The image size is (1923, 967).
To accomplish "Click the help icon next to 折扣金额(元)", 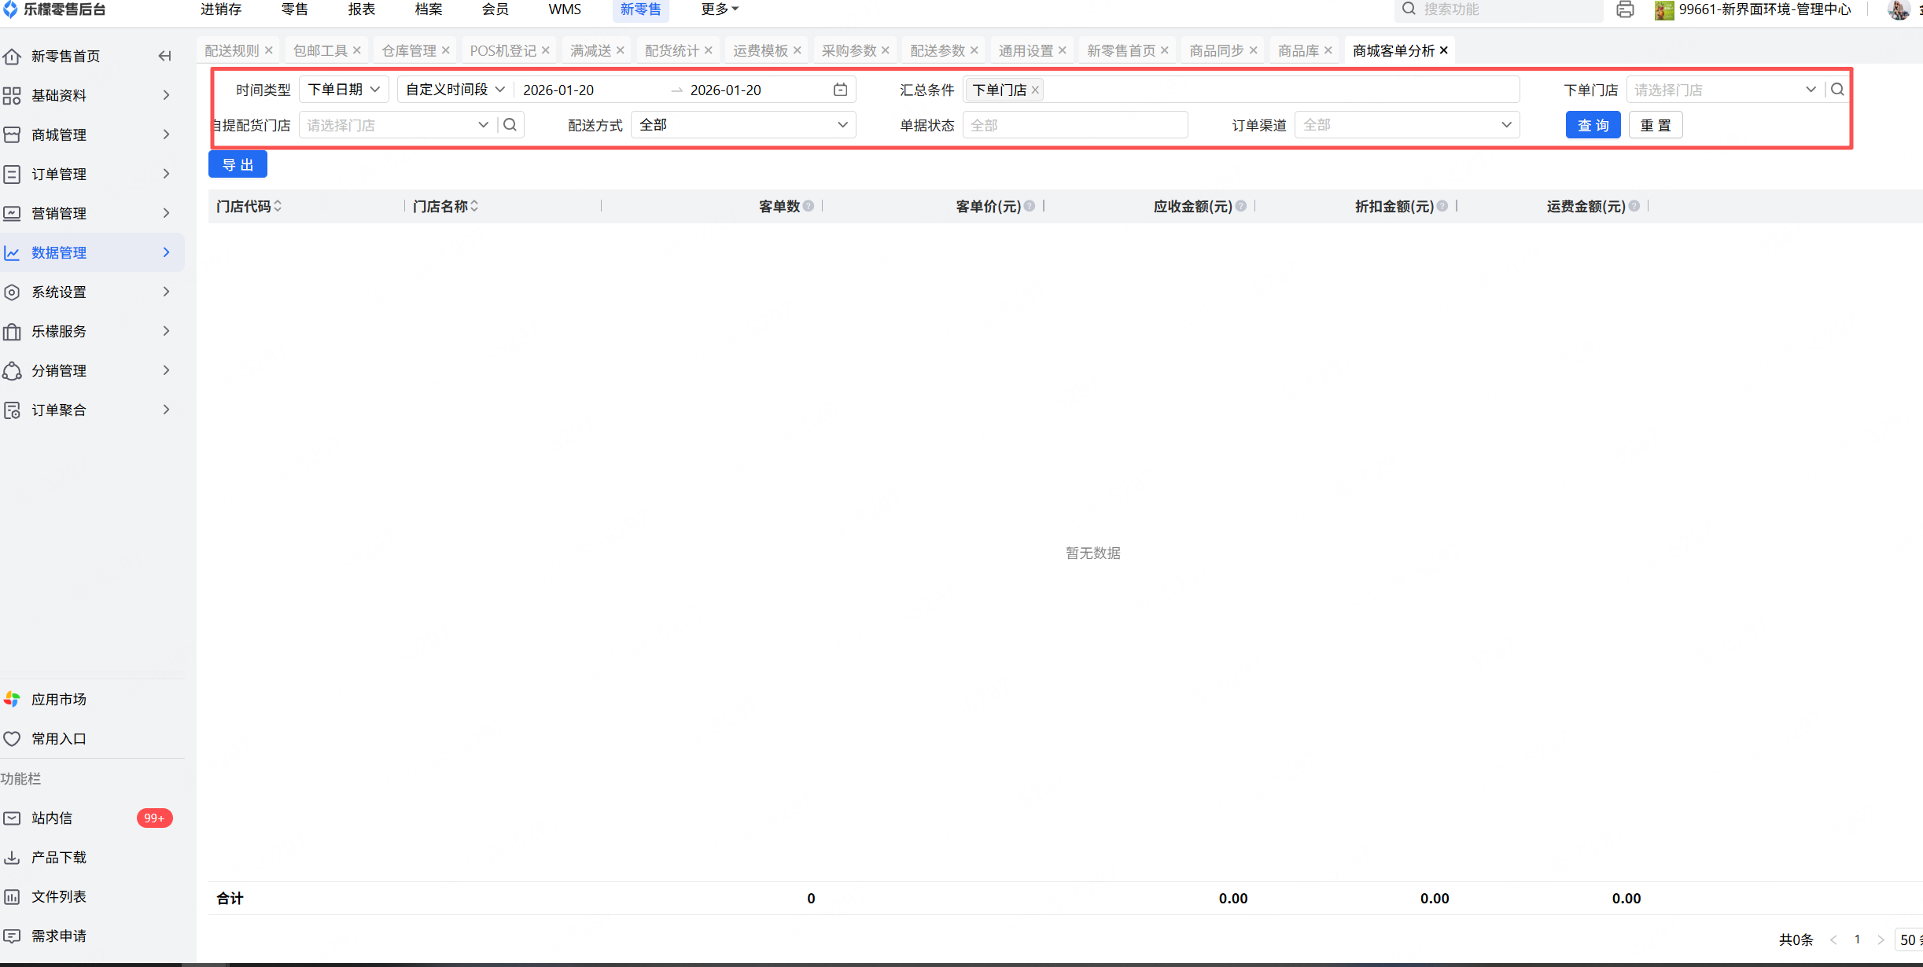I will (x=1442, y=206).
